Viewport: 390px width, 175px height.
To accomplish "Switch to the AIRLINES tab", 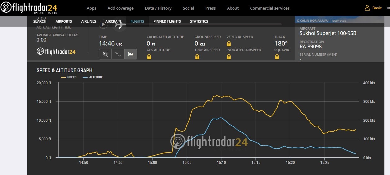I will 88,21.
